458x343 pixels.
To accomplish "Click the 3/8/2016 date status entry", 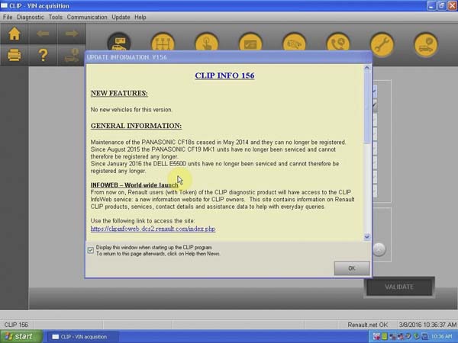I will click(427, 325).
